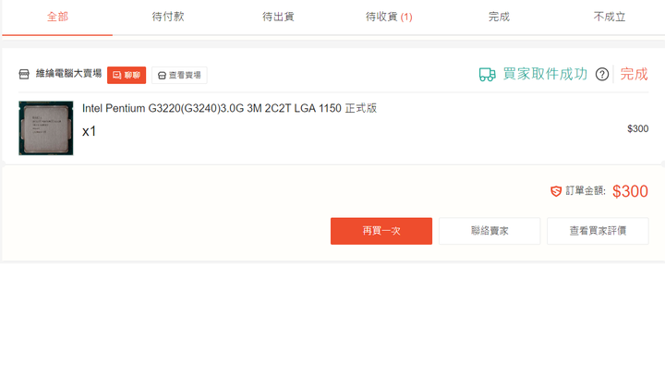Click the 聊聊 chat button
This screenshot has height=374, width=665.
[x=127, y=75]
